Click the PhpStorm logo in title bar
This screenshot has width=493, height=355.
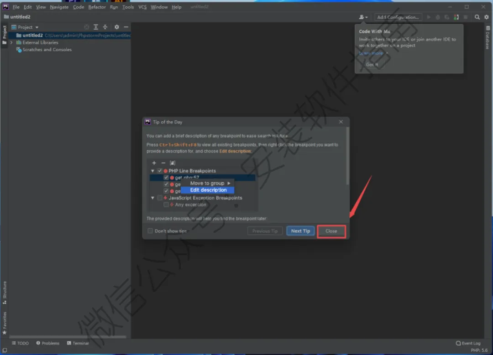(x=5, y=6)
